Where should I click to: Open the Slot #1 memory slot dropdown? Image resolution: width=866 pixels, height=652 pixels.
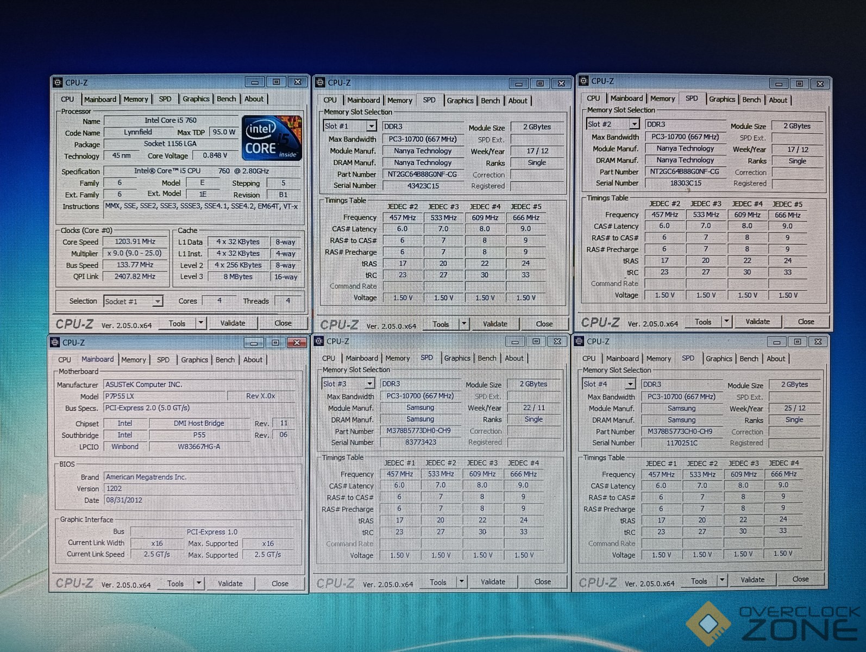371,126
